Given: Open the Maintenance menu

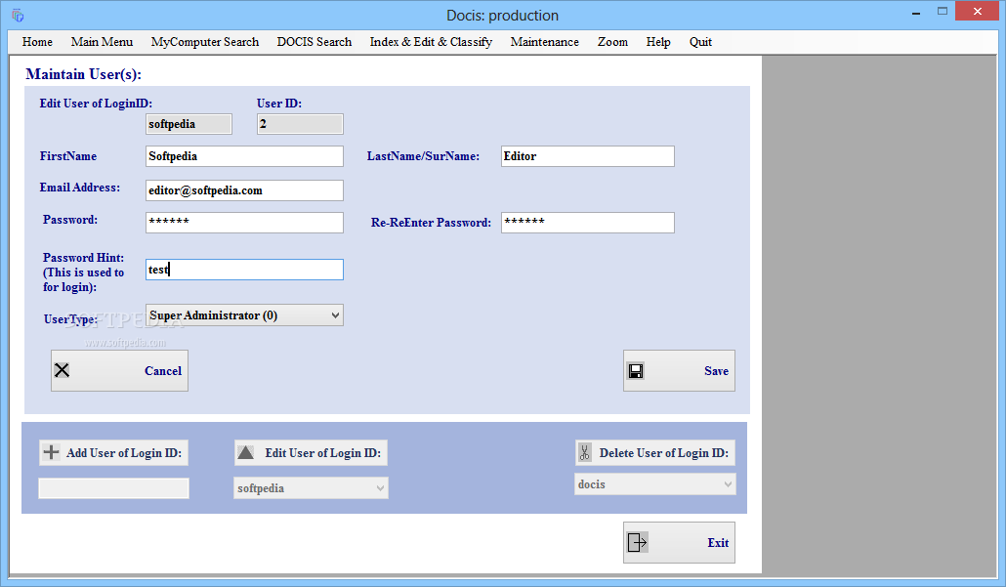Looking at the screenshot, I should (545, 42).
